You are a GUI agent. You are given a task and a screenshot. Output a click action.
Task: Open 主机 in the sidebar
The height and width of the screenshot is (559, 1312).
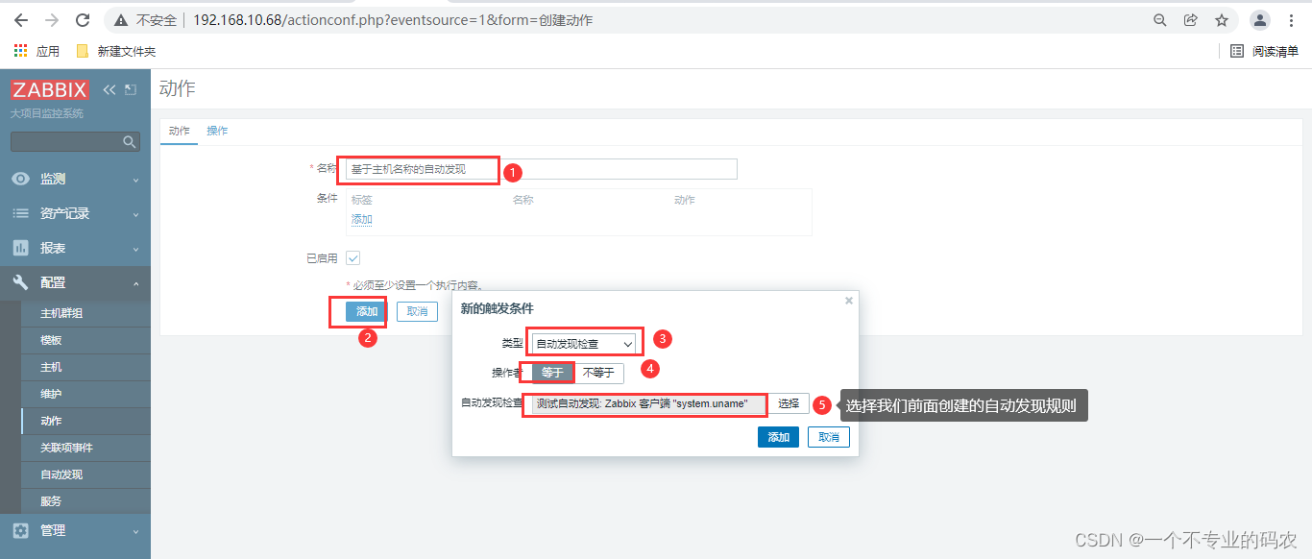85,367
